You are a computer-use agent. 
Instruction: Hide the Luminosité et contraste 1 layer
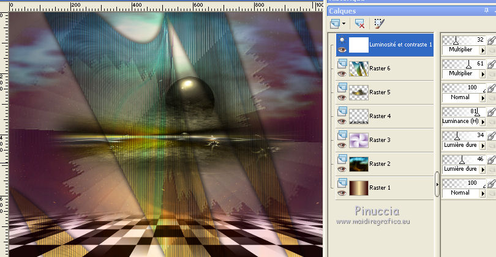(342, 50)
